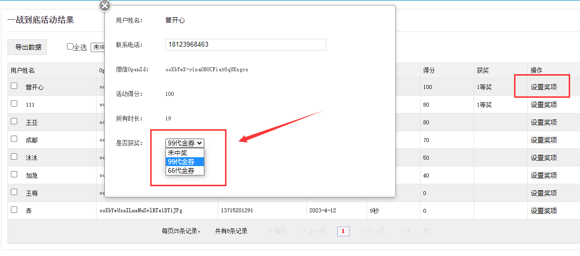Check the box for user 曾开心
Screen dimensions: 580x256
(x=14, y=86)
